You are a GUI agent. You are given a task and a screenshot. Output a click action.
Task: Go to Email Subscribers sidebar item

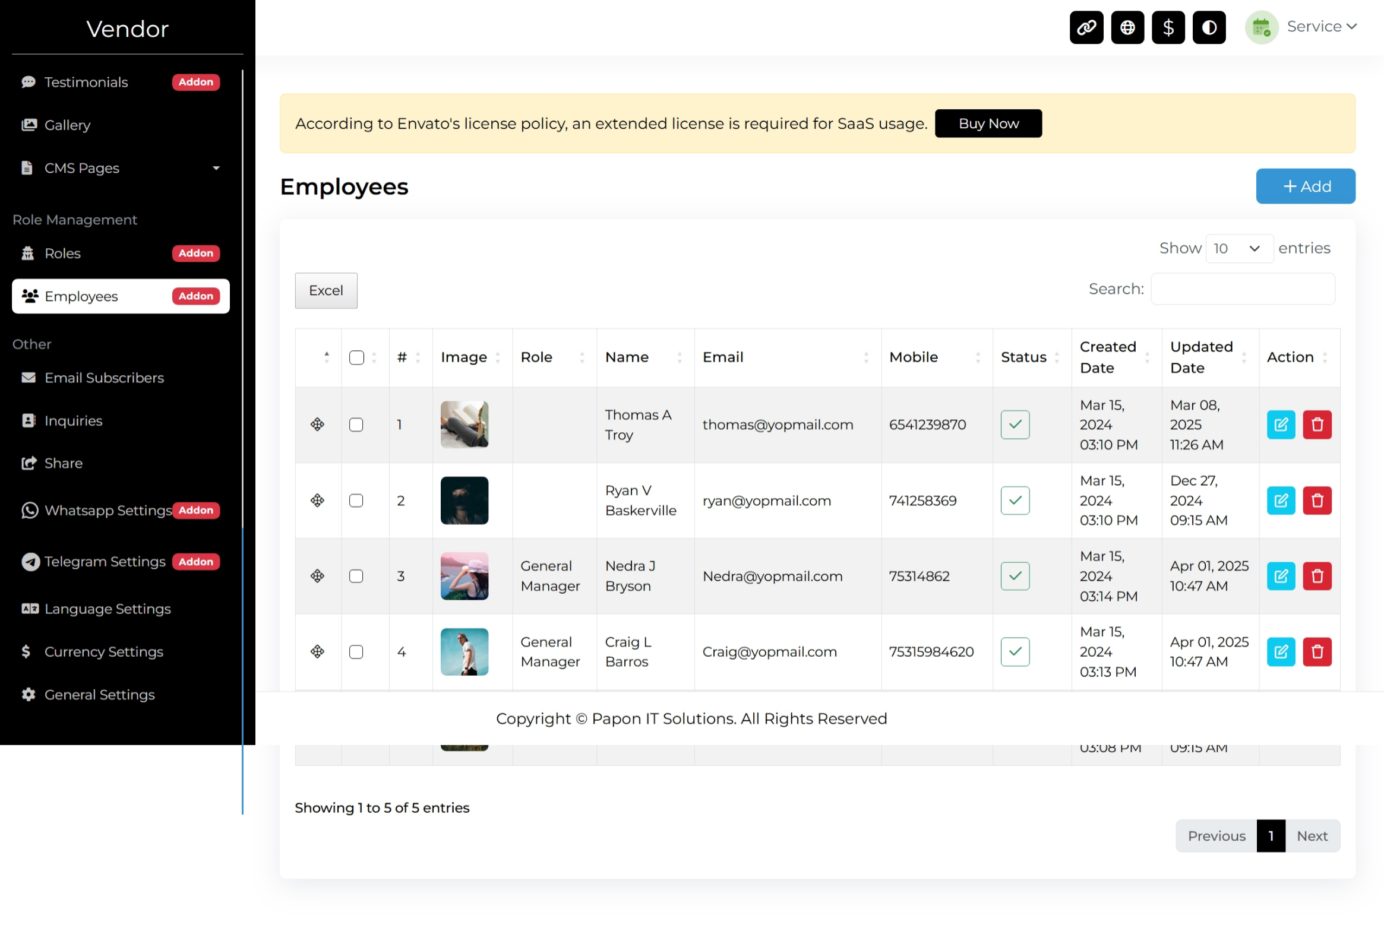(x=103, y=378)
